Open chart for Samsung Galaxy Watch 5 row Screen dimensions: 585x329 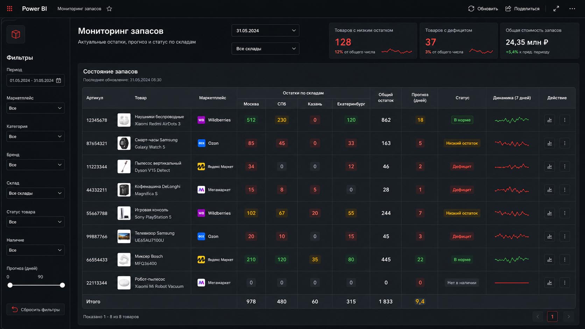pos(550,143)
